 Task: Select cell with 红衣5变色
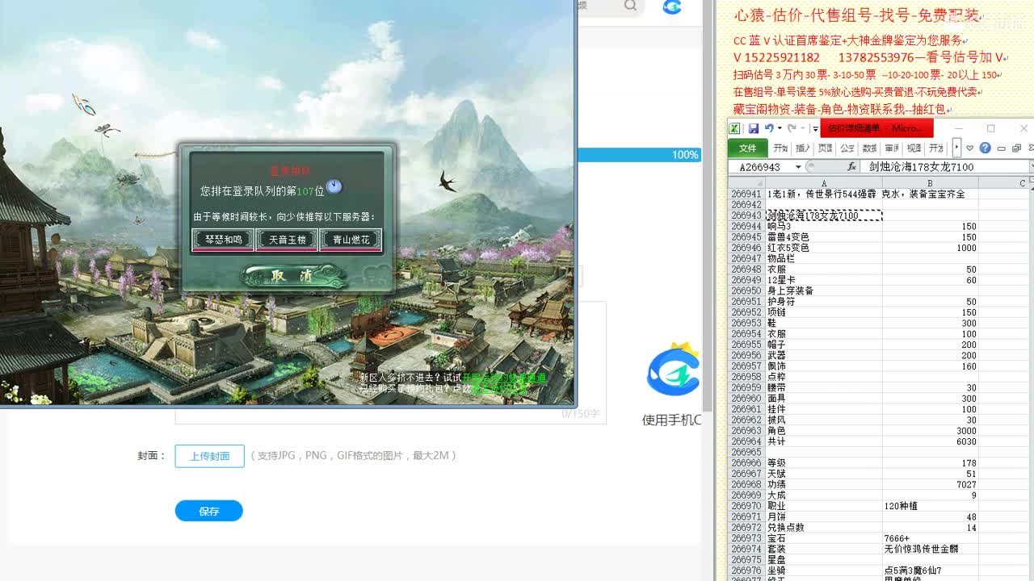(824, 248)
